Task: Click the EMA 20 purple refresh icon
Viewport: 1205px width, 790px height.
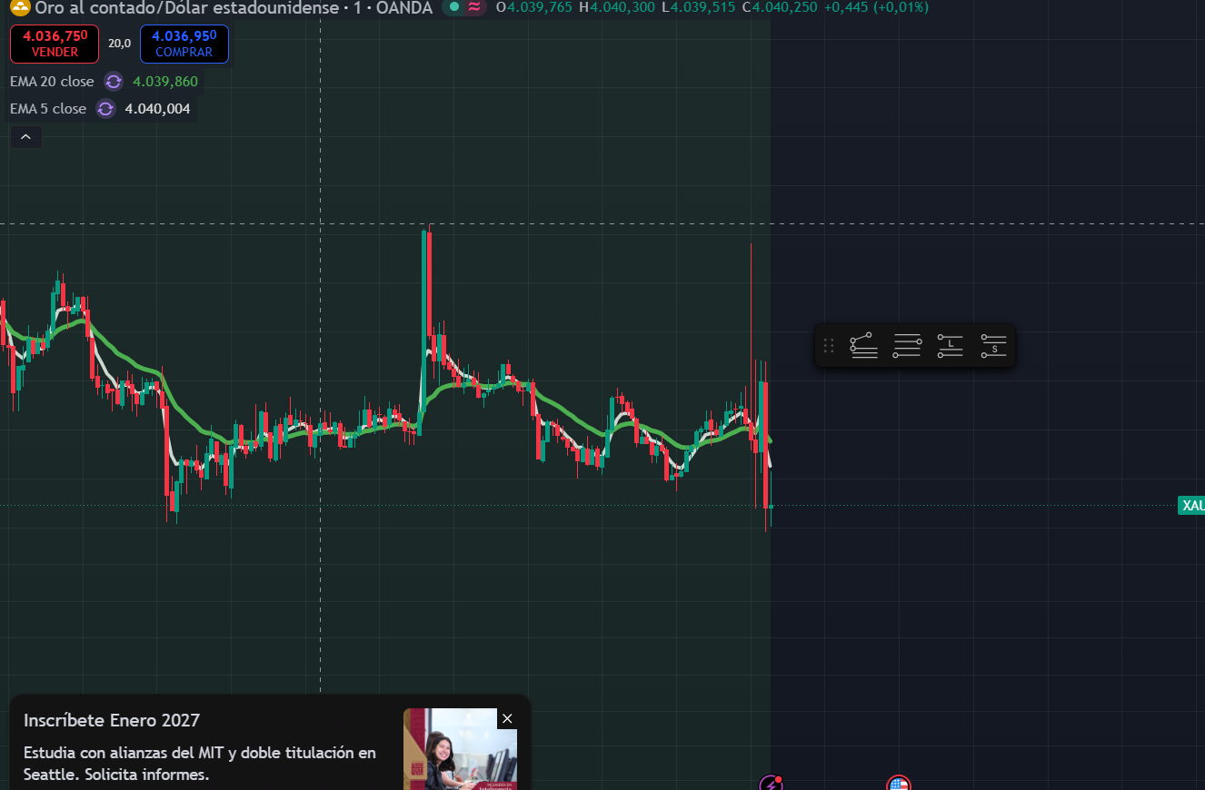Action: [114, 82]
